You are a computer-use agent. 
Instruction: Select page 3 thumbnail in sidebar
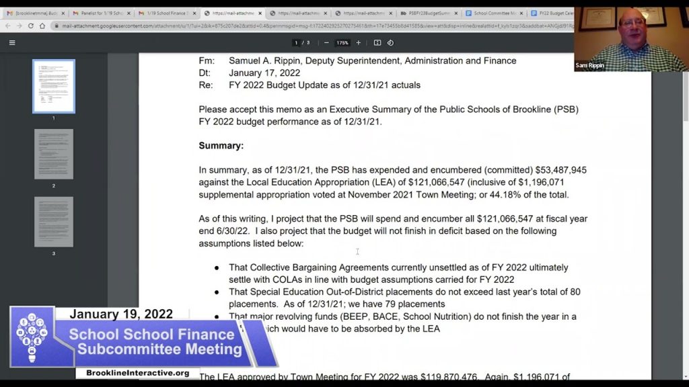click(54, 222)
